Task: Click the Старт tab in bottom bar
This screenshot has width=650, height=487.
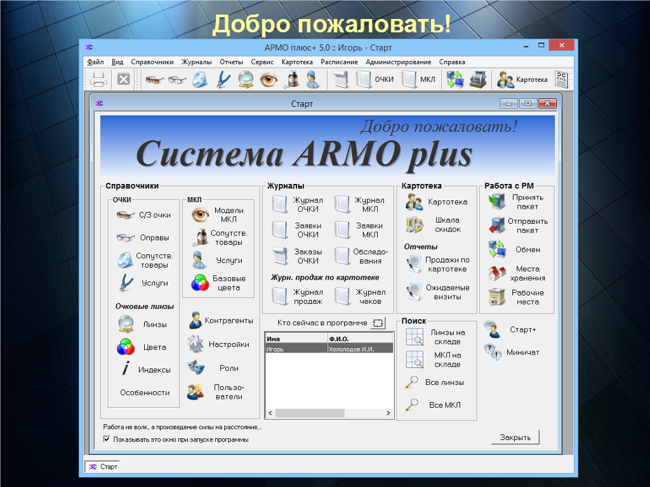Action: (x=103, y=467)
